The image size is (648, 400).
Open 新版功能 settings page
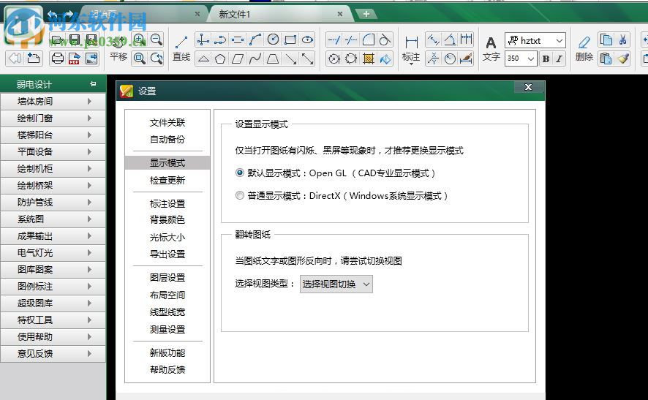(167, 352)
